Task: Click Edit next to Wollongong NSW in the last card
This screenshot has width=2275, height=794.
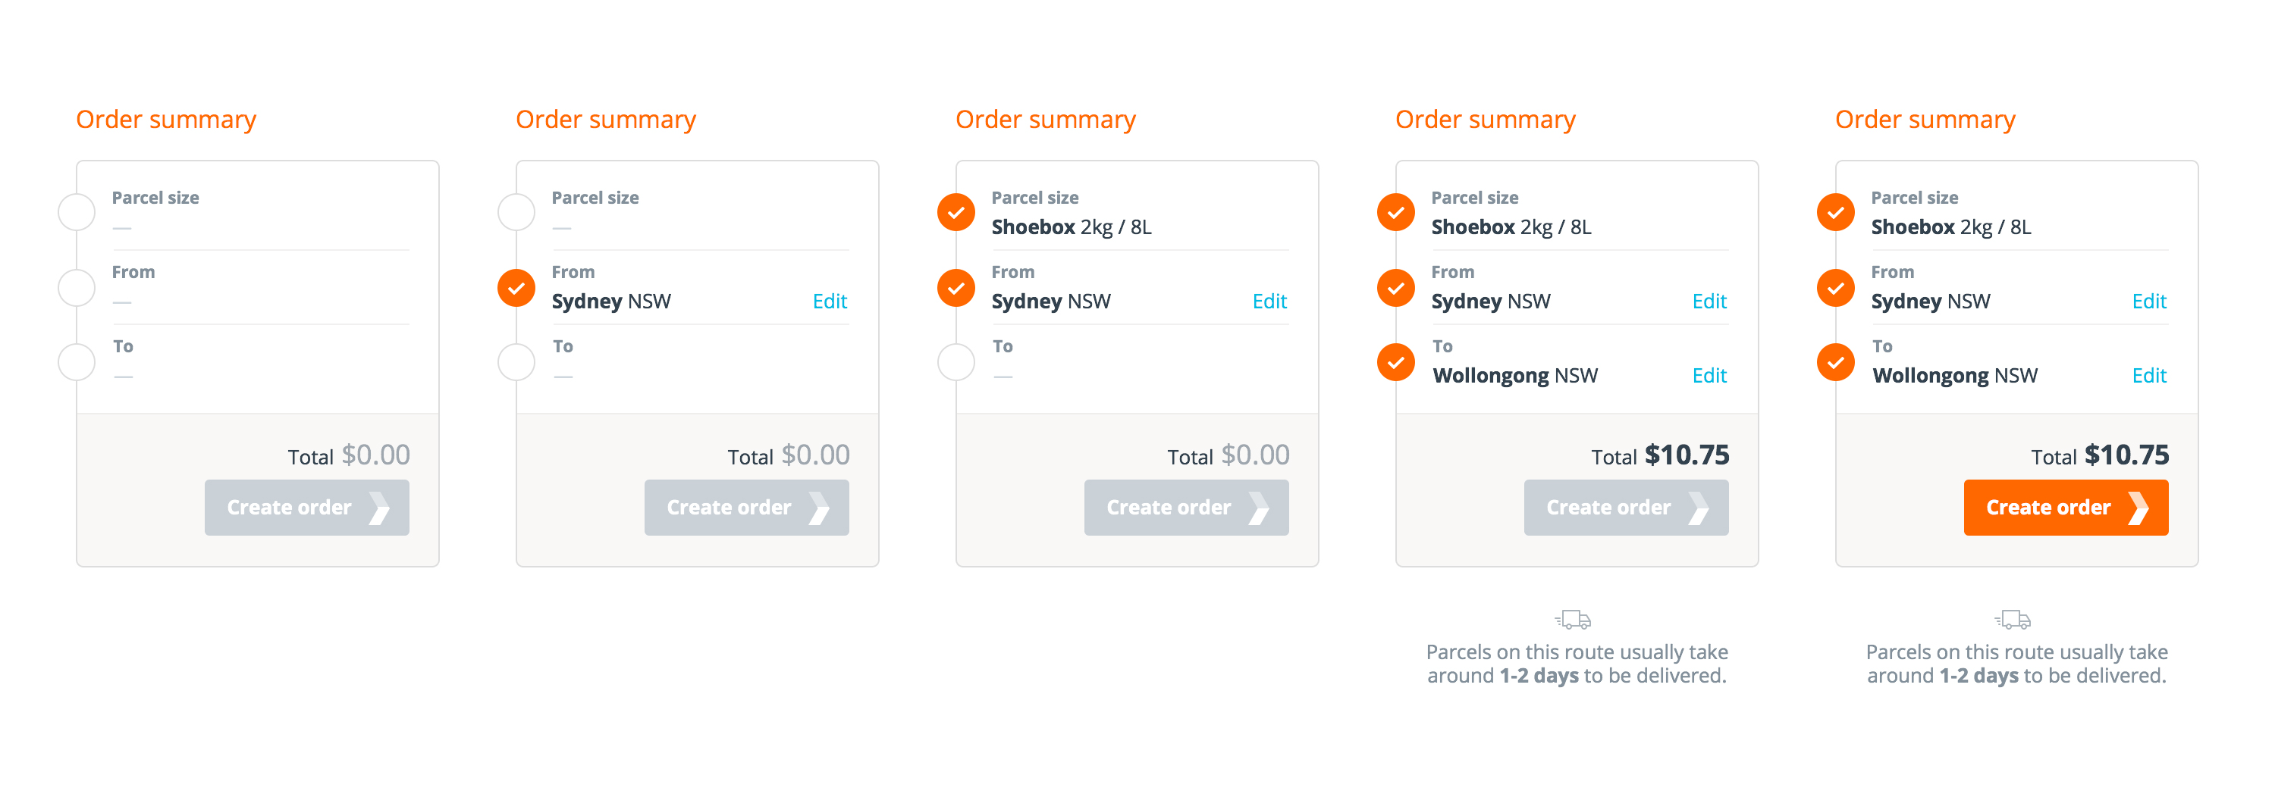Action: tap(2148, 376)
